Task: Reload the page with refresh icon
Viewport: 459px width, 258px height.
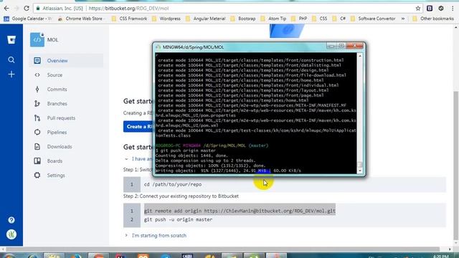Action: tap(27, 8)
